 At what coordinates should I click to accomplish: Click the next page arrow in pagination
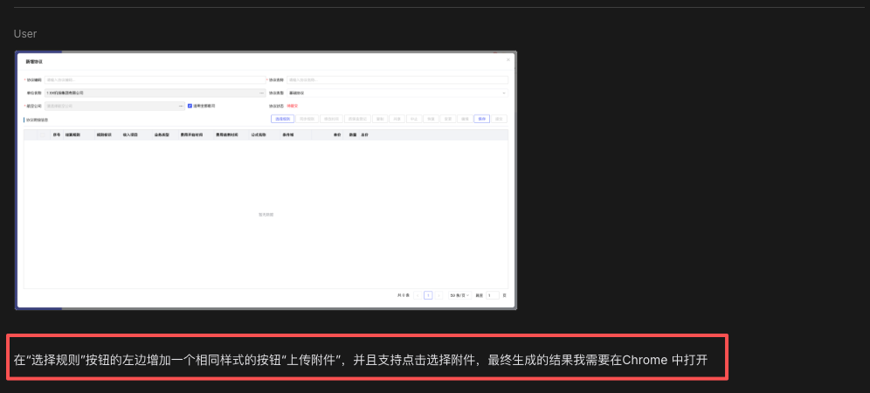tap(438, 295)
